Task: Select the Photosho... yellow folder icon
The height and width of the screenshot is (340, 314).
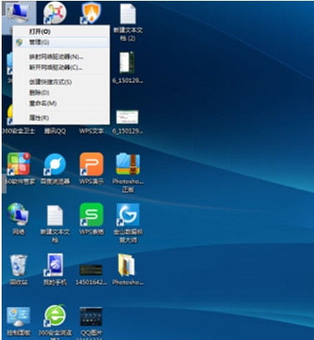Action: tap(127, 265)
